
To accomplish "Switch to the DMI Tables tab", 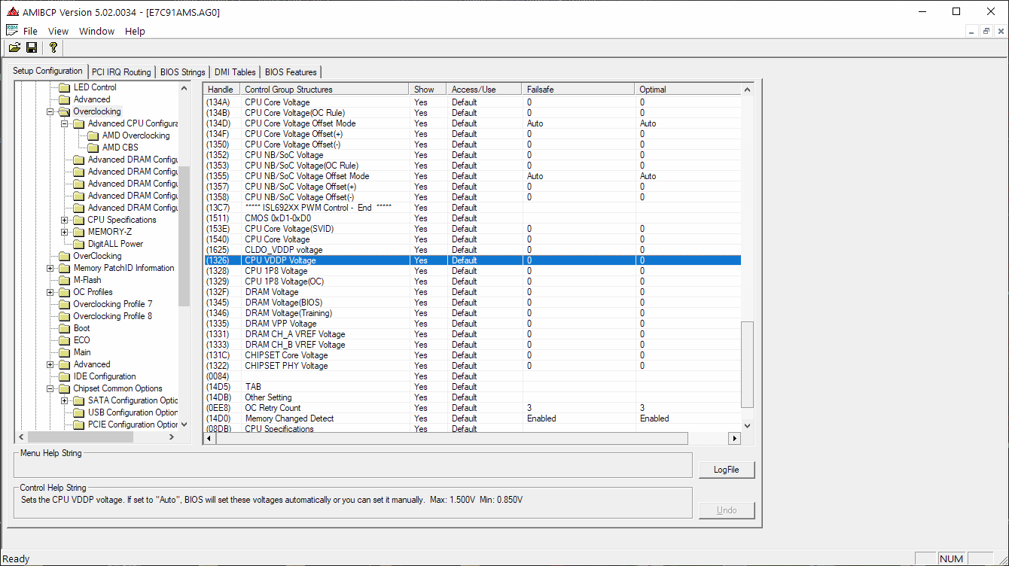I will [235, 72].
